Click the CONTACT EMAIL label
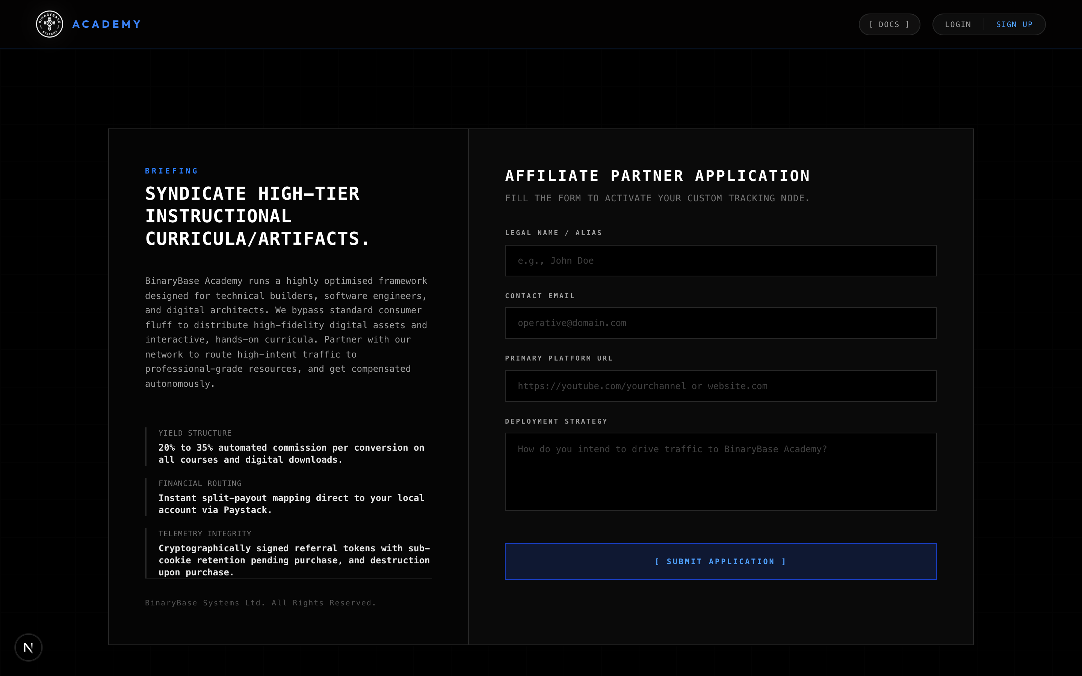Viewport: 1082px width, 676px height. coord(540,296)
